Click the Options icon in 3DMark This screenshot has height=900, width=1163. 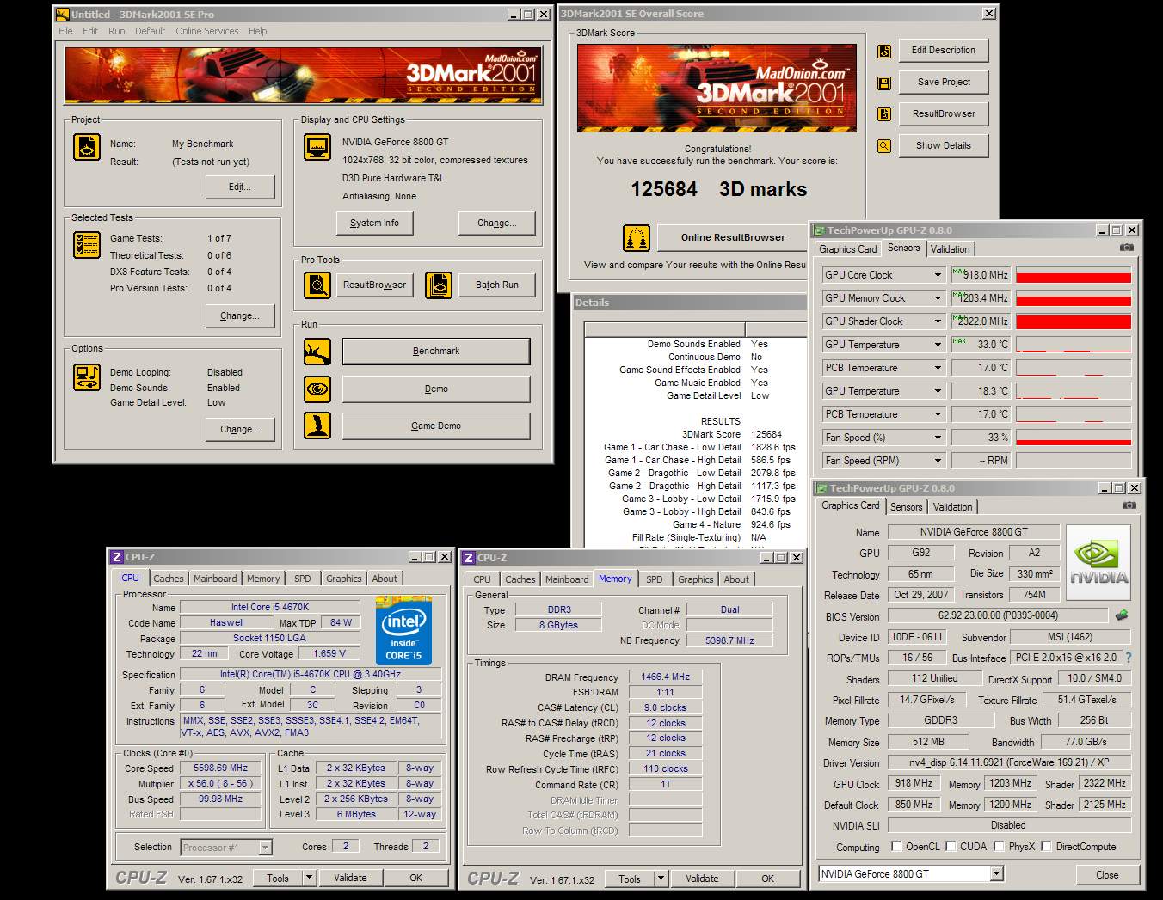pos(87,377)
